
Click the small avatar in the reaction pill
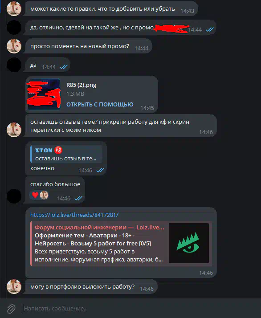pos(44,195)
